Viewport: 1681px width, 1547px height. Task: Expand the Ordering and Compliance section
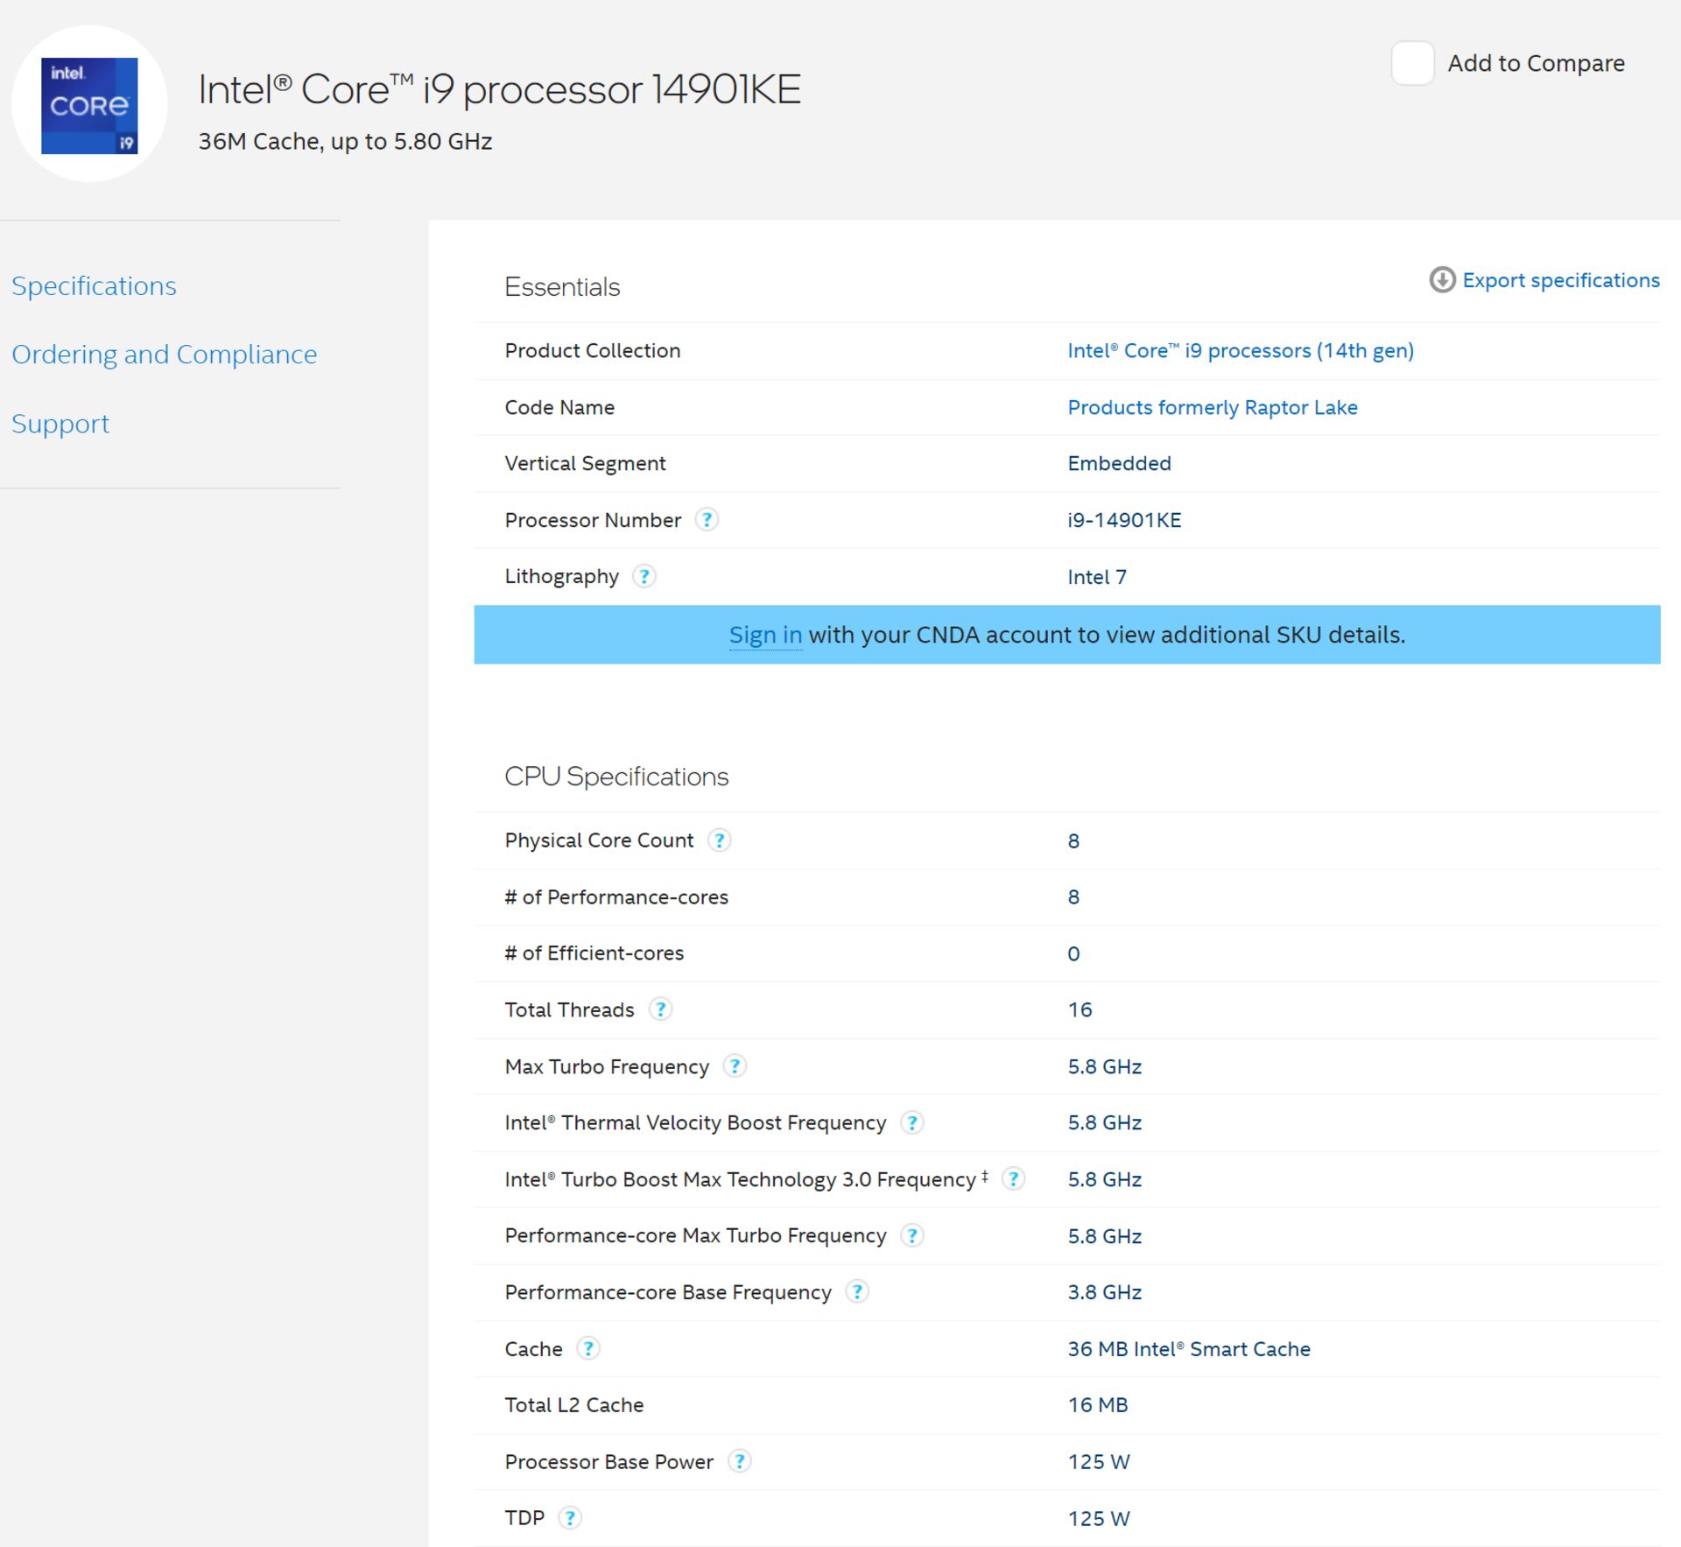point(164,355)
